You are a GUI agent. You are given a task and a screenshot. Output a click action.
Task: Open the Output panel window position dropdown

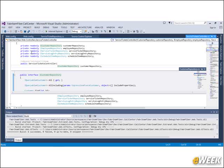[211, 112]
